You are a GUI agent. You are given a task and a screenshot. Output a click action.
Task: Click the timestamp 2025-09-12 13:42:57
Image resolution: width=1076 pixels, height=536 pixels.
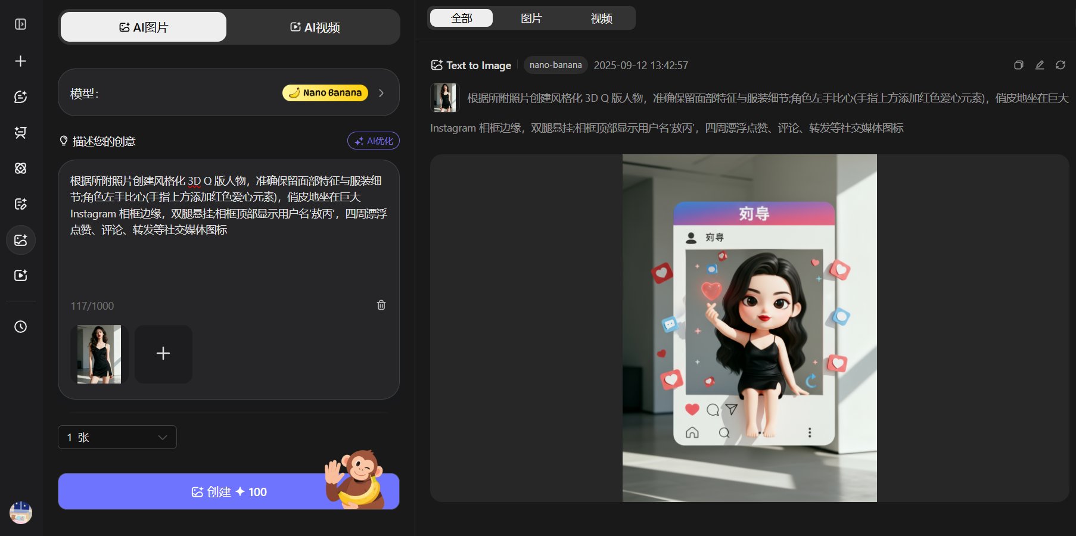[x=641, y=66]
